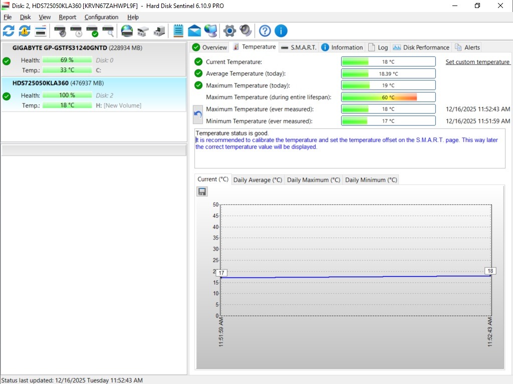Click the 60 °C lifespan maximum temperature bar

[x=388, y=97]
